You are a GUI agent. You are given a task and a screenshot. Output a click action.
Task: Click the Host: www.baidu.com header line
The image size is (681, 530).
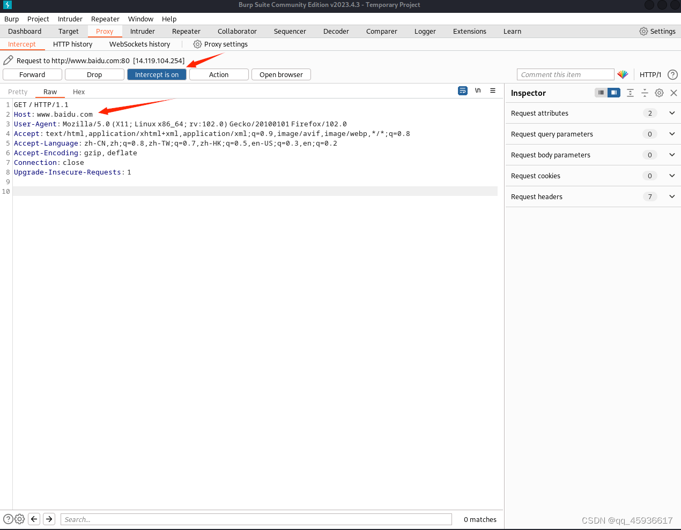(x=53, y=115)
